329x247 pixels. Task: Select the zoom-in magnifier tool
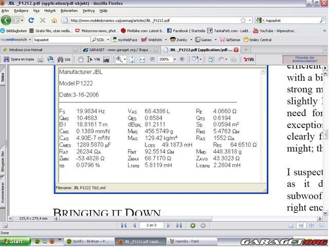(119, 60)
